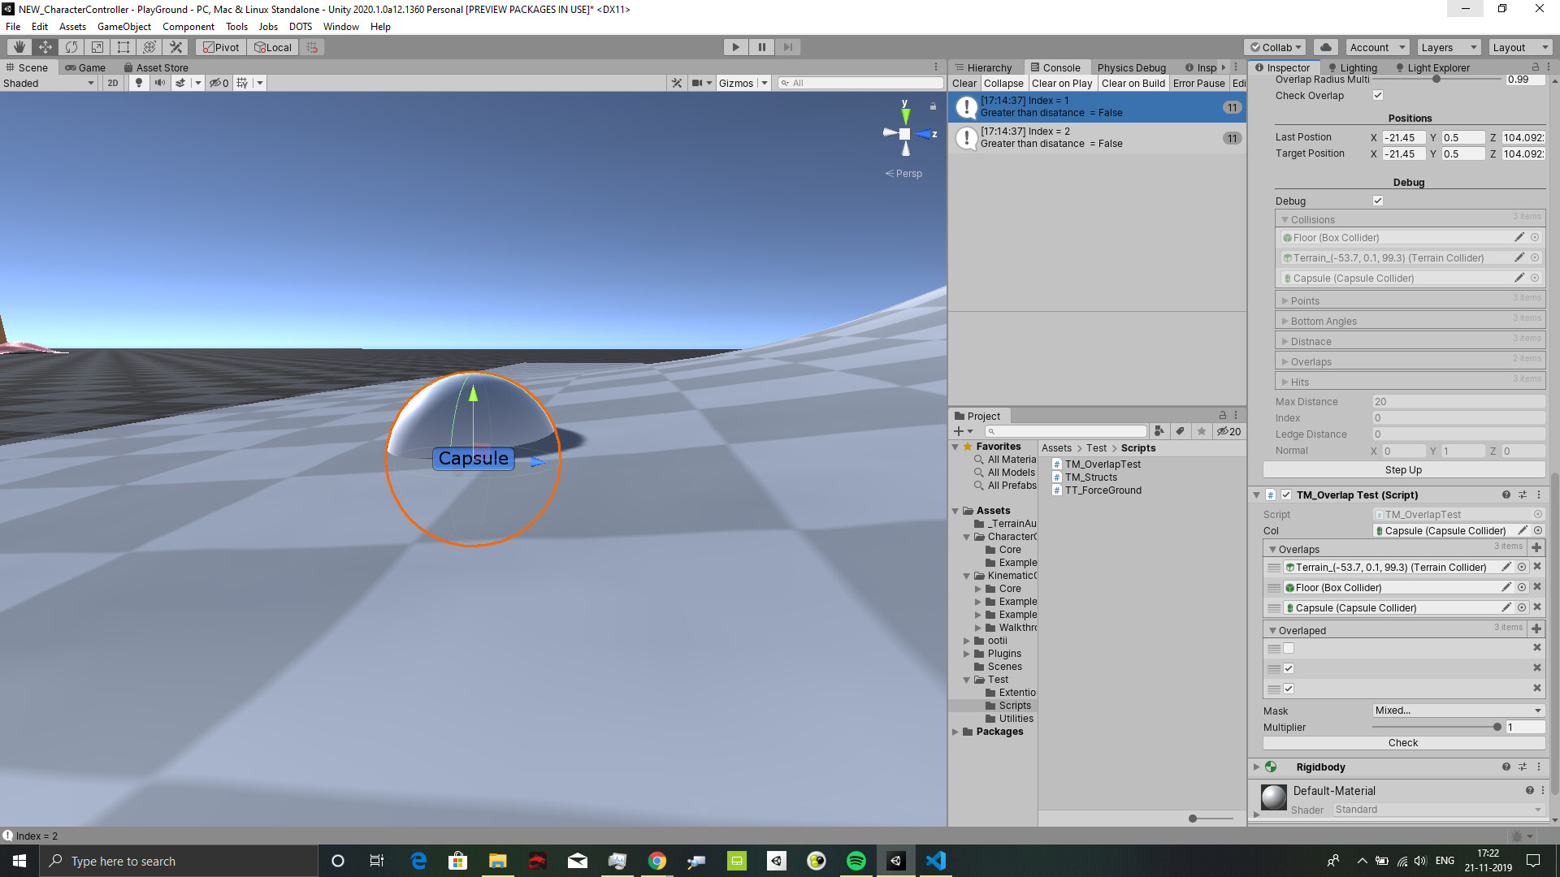The height and width of the screenshot is (877, 1560).
Task: Open the Layers dropdown
Action: click(1449, 46)
